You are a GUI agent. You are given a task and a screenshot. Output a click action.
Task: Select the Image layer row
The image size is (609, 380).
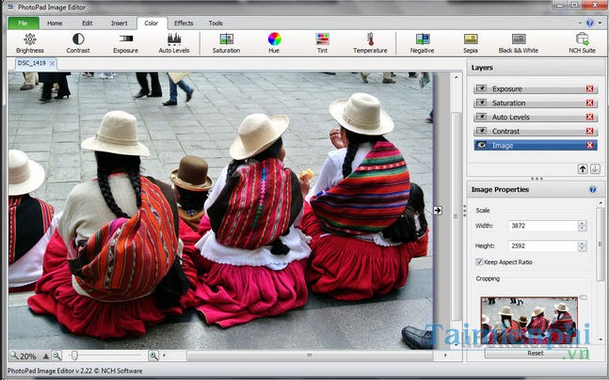[536, 146]
